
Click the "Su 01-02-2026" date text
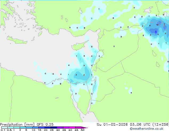(112, 125)
